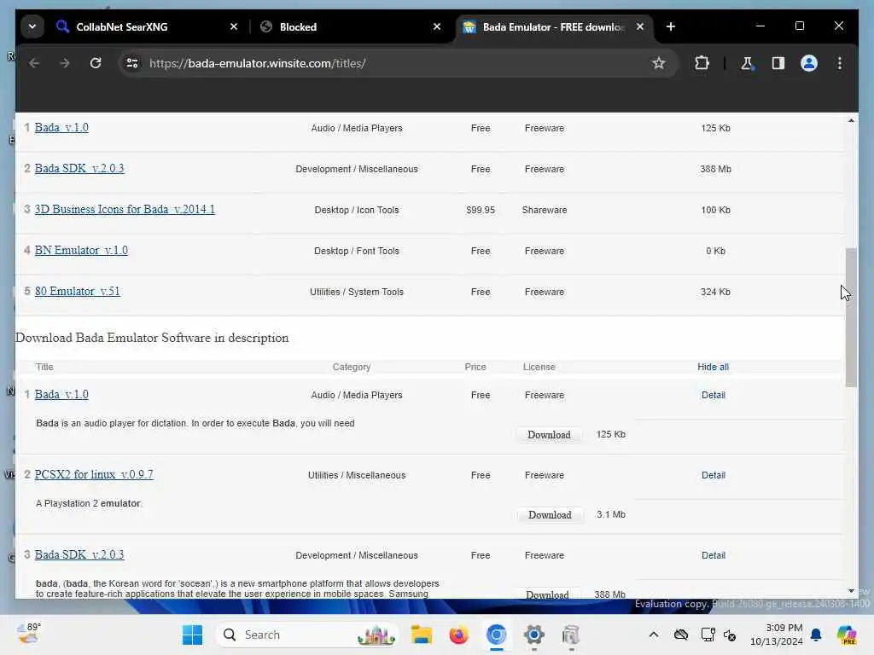Open Chrome Labs flask icon
874x655 pixels.
tap(747, 63)
